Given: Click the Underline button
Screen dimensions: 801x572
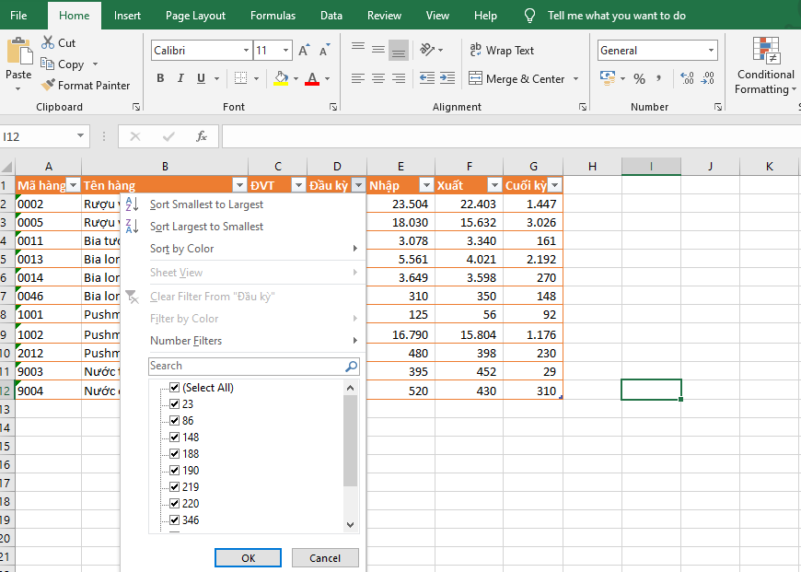Looking at the screenshot, I should pyautogui.click(x=201, y=79).
